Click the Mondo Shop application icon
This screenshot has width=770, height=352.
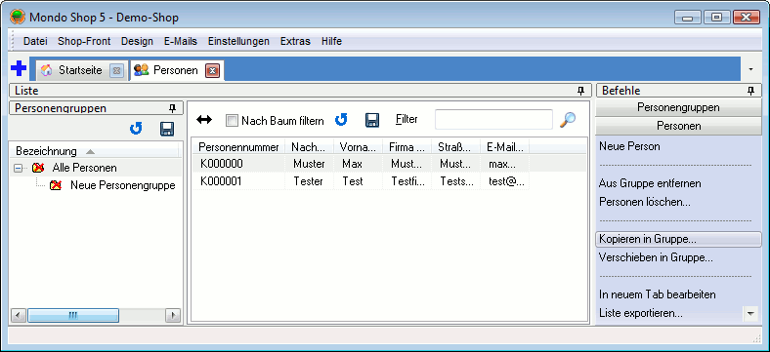pyautogui.click(x=18, y=18)
